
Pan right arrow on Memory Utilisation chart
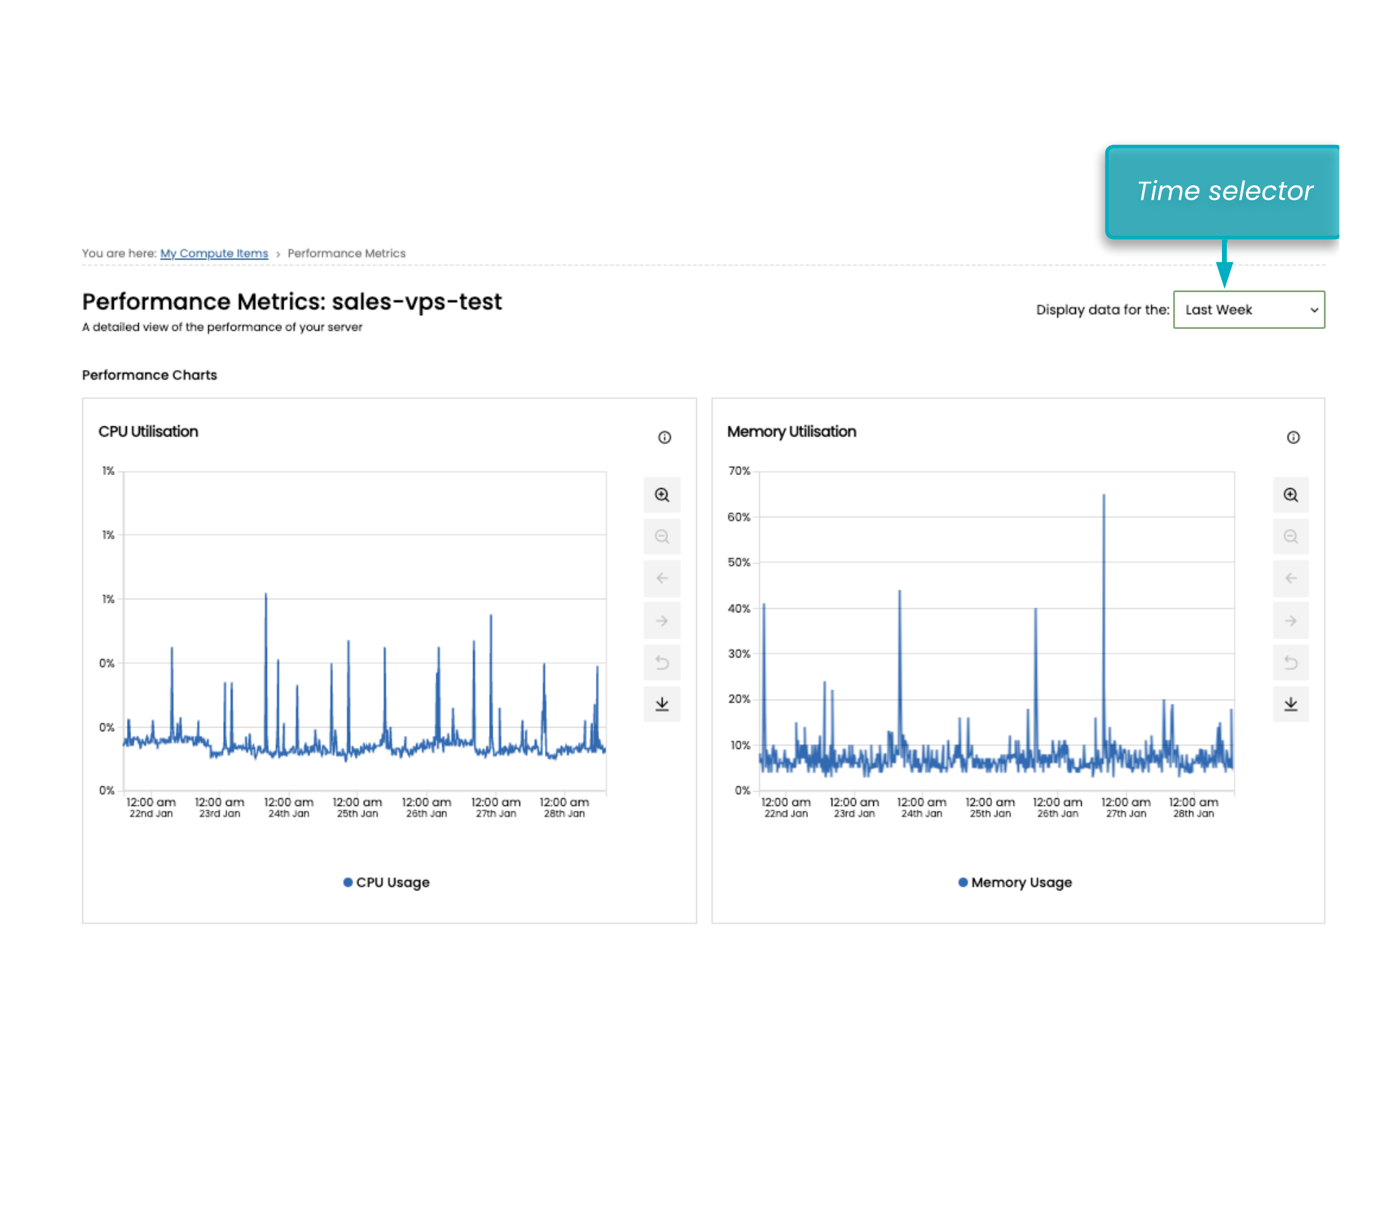point(1291,621)
